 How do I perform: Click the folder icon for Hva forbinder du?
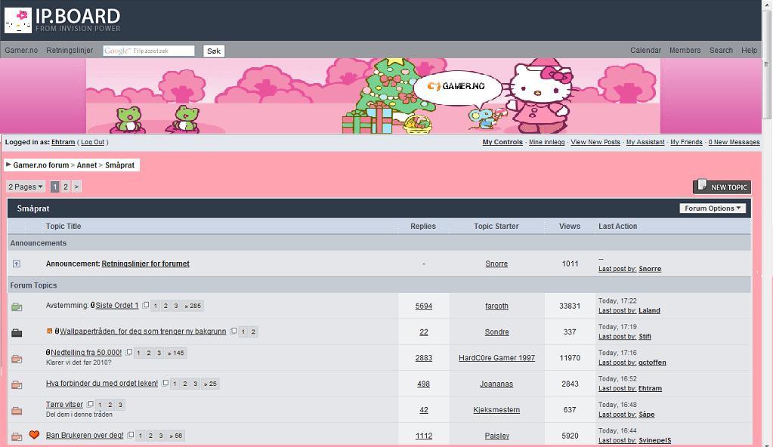click(17, 384)
